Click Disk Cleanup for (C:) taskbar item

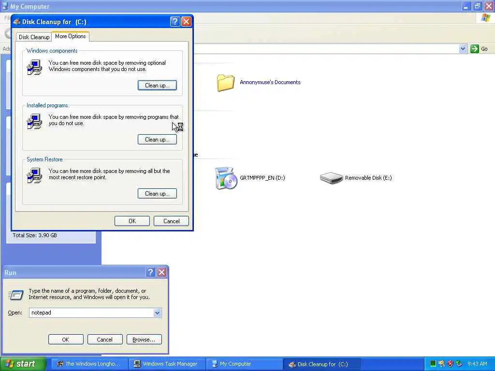point(321,364)
